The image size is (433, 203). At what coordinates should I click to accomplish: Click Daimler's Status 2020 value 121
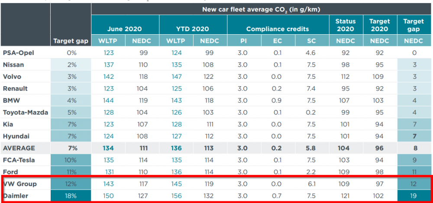coord(345,196)
